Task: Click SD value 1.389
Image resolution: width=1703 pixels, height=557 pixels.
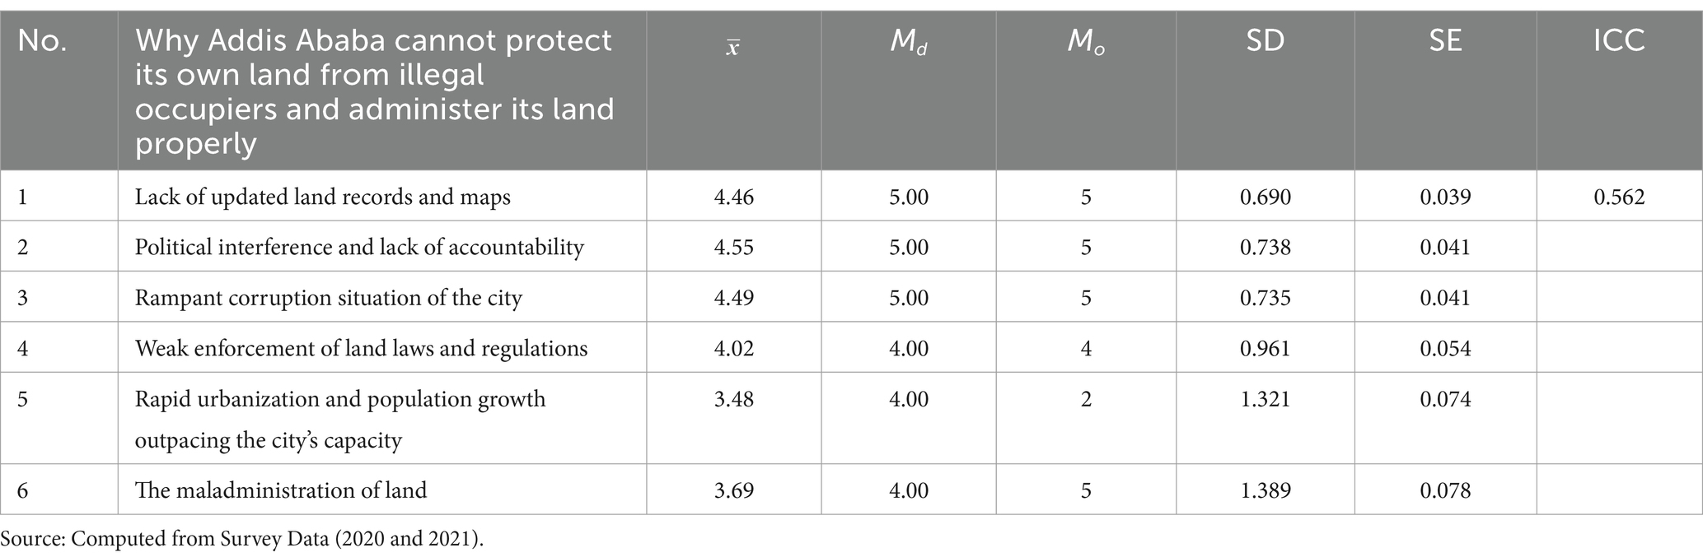Action: click(x=1265, y=491)
